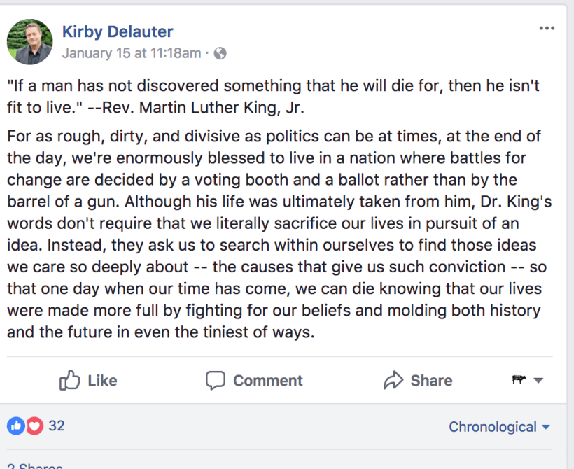Image resolution: width=574 pixels, height=469 pixels.
Task: Click the globe public privacy icon
Action: (220, 53)
